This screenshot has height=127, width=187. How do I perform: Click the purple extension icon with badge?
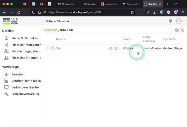point(176,12)
